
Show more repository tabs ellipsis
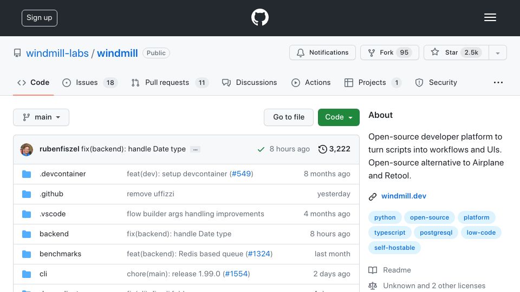coord(498,82)
